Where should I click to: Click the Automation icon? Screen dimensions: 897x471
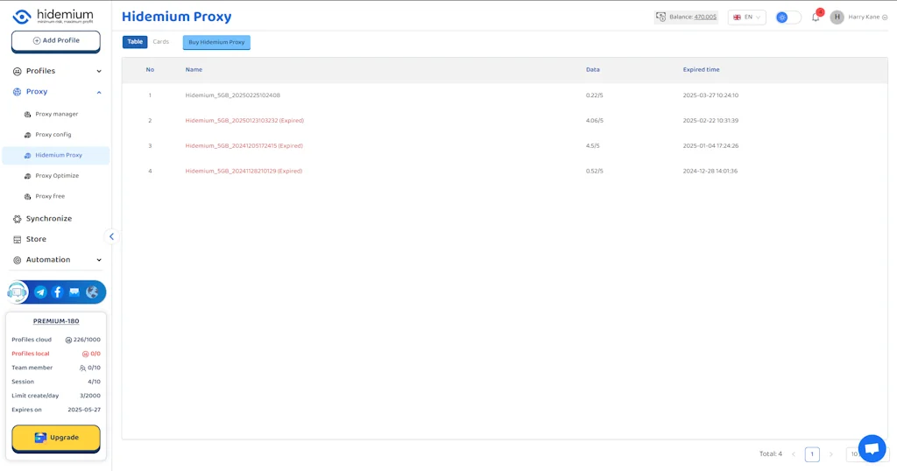pos(18,260)
